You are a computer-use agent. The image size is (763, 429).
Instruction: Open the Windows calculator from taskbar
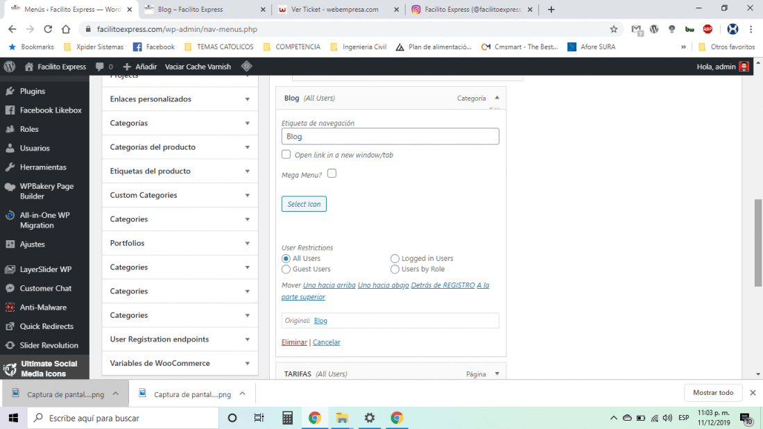click(288, 418)
